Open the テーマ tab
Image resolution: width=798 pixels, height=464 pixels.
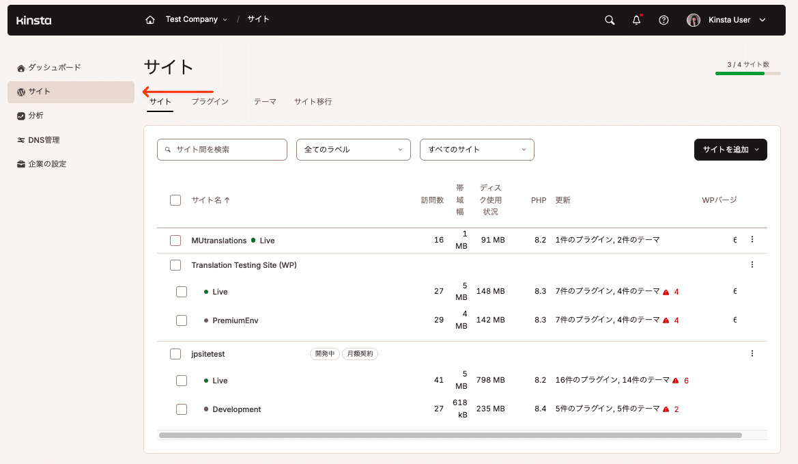pos(265,101)
